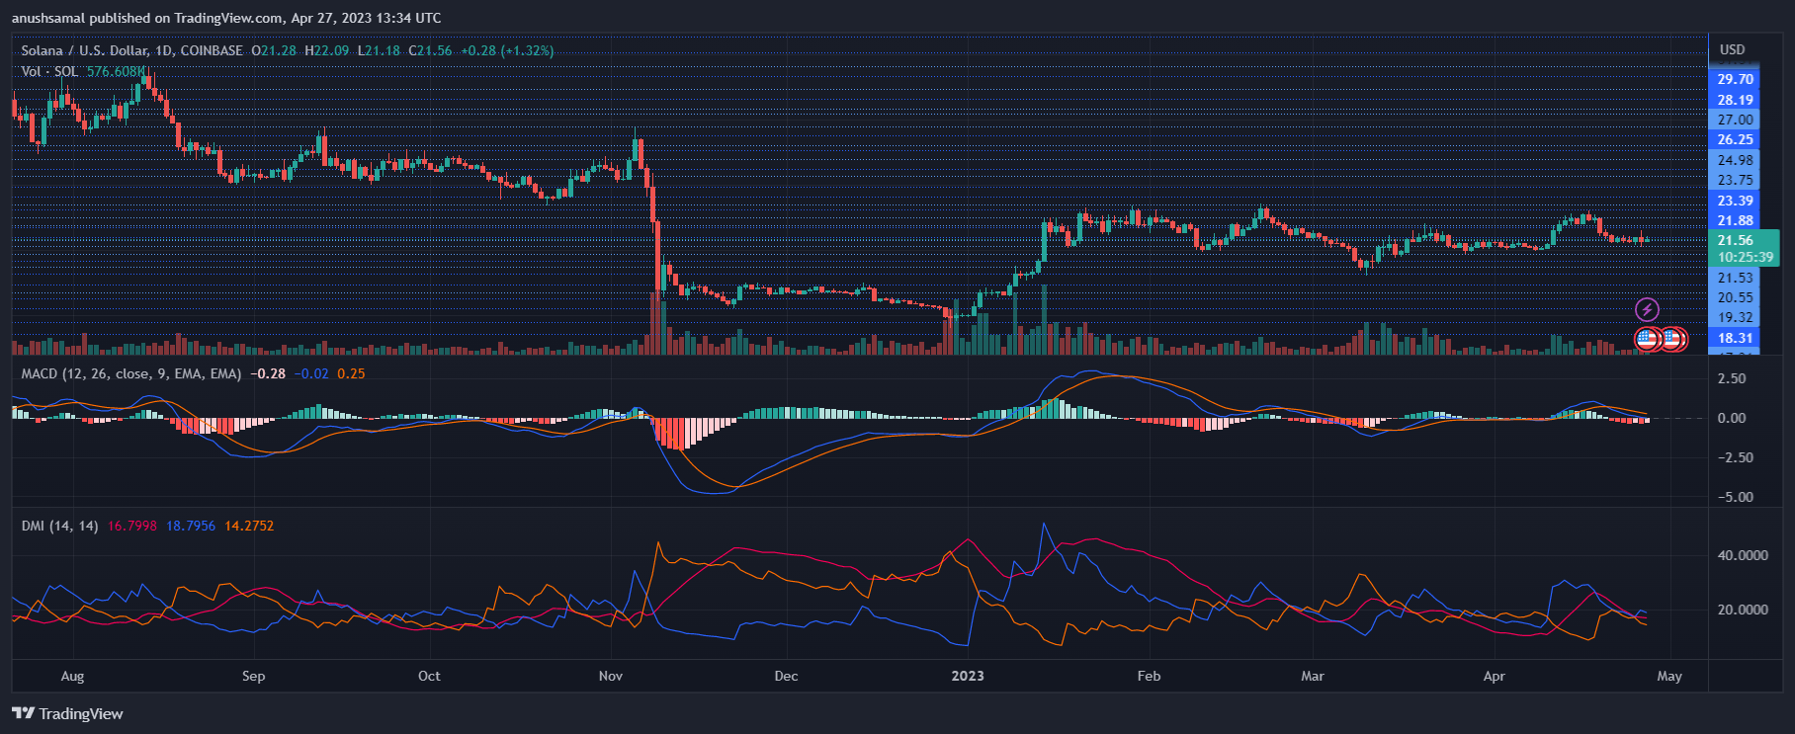The image size is (1795, 734).
Task: Click the MACD value -0.28 in the legend
Action: (x=268, y=373)
